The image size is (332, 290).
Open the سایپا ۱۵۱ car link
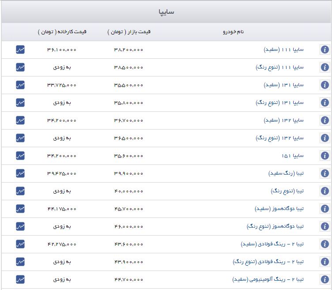point(293,156)
